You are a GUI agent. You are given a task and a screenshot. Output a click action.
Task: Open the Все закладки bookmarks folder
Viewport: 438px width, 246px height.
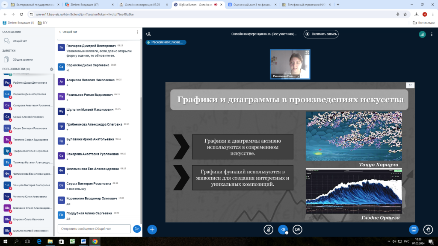423,23
